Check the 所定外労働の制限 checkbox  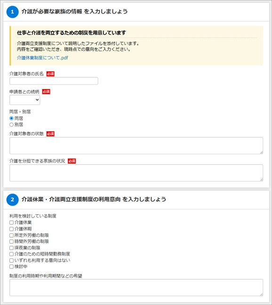tap(11, 235)
